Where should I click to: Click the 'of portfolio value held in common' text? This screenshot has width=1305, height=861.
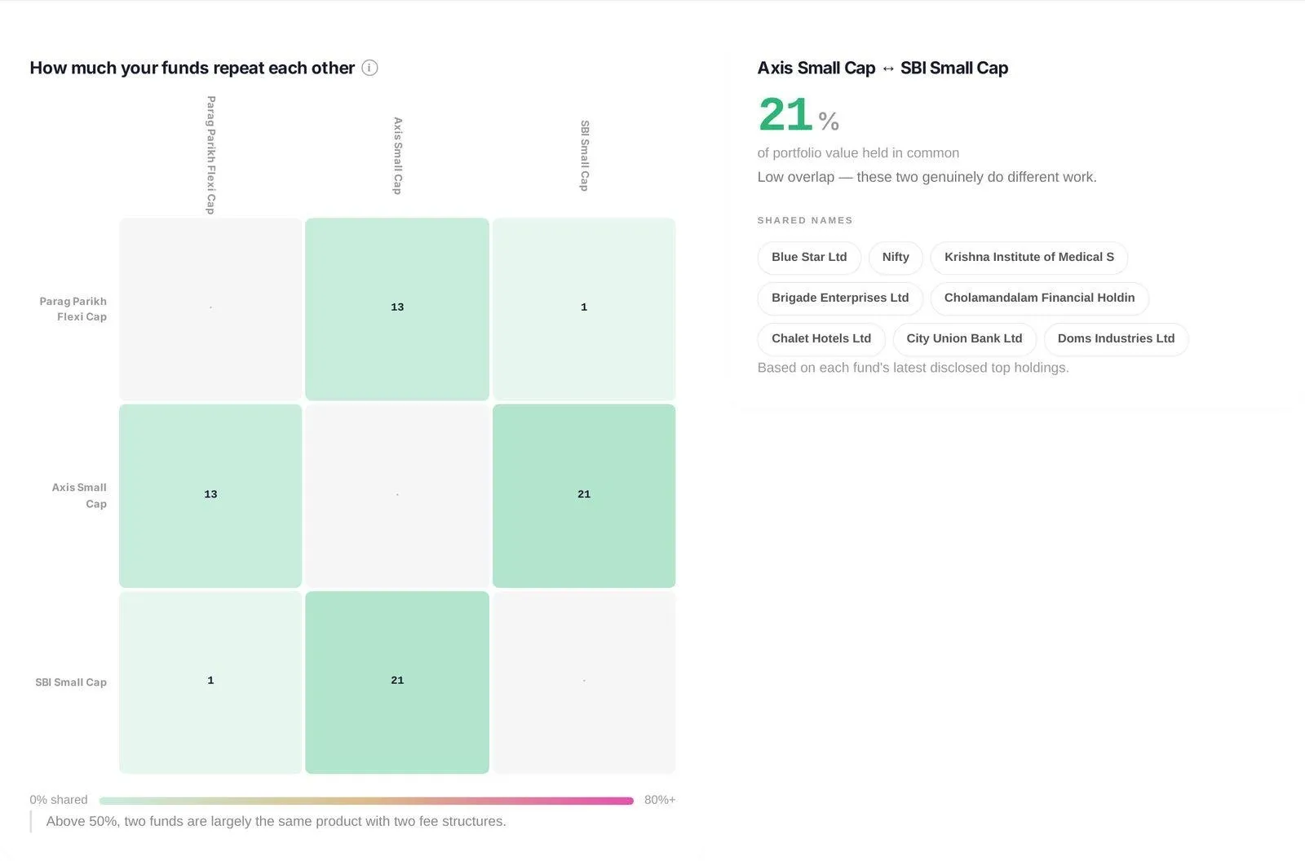pyautogui.click(x=858, y=152)
